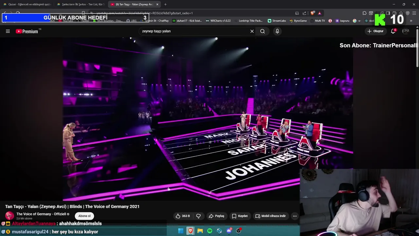Switch to the Şarkıcıların İlk Şarkısı tab
The height and width of the screenshot is (236, 419).
(80, 4)
